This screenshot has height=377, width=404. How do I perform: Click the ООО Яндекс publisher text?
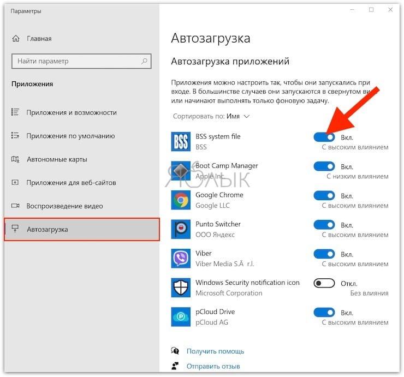[x=215, y=235]
